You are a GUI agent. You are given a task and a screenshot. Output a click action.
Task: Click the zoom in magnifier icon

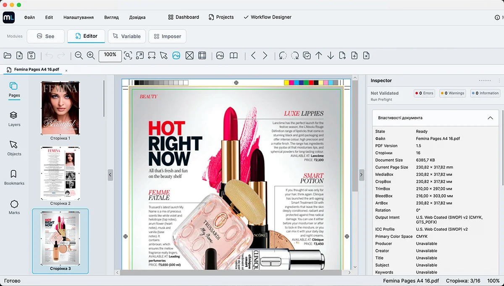[x=91, y=55]
